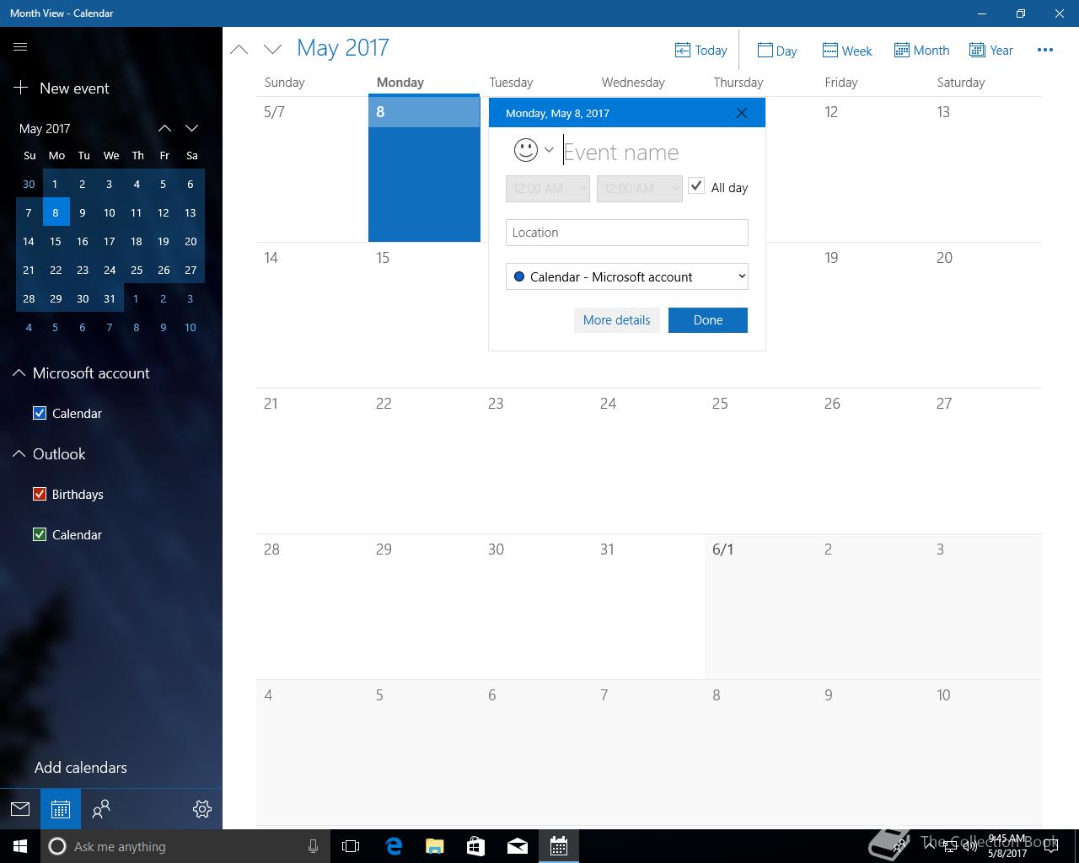Open Settings gear icon
Screen dimensions: 1079x863
(x=202, y=809)
